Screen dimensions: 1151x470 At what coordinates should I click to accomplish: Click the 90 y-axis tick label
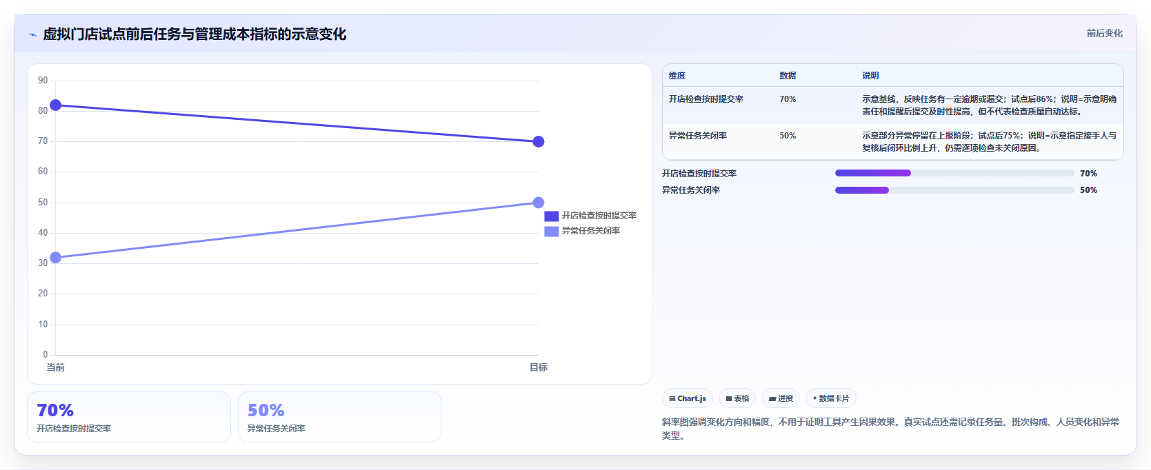(x=43, y=81)
